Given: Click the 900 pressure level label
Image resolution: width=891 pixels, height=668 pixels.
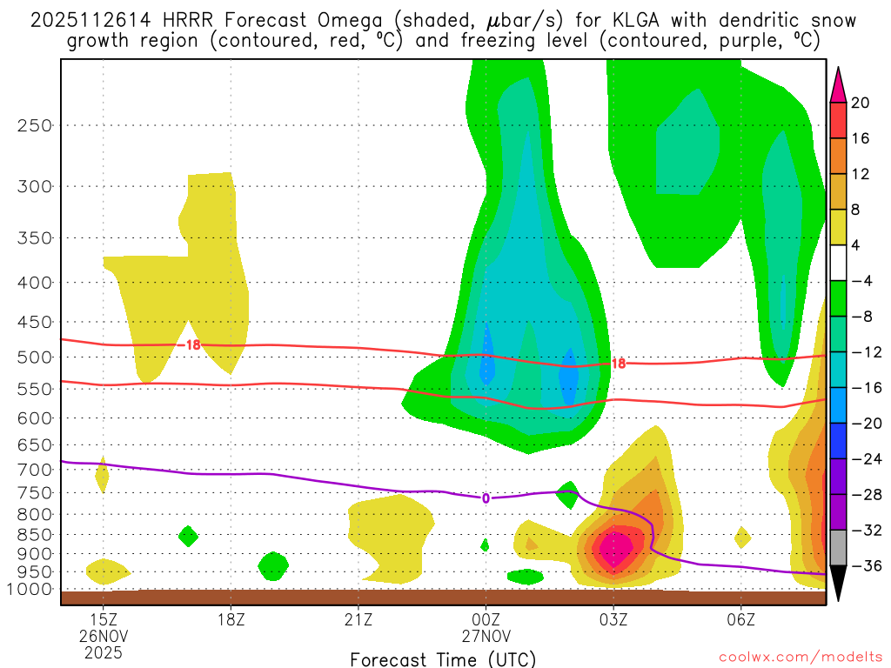Looking at the screenshot, I should pos(35,554).
